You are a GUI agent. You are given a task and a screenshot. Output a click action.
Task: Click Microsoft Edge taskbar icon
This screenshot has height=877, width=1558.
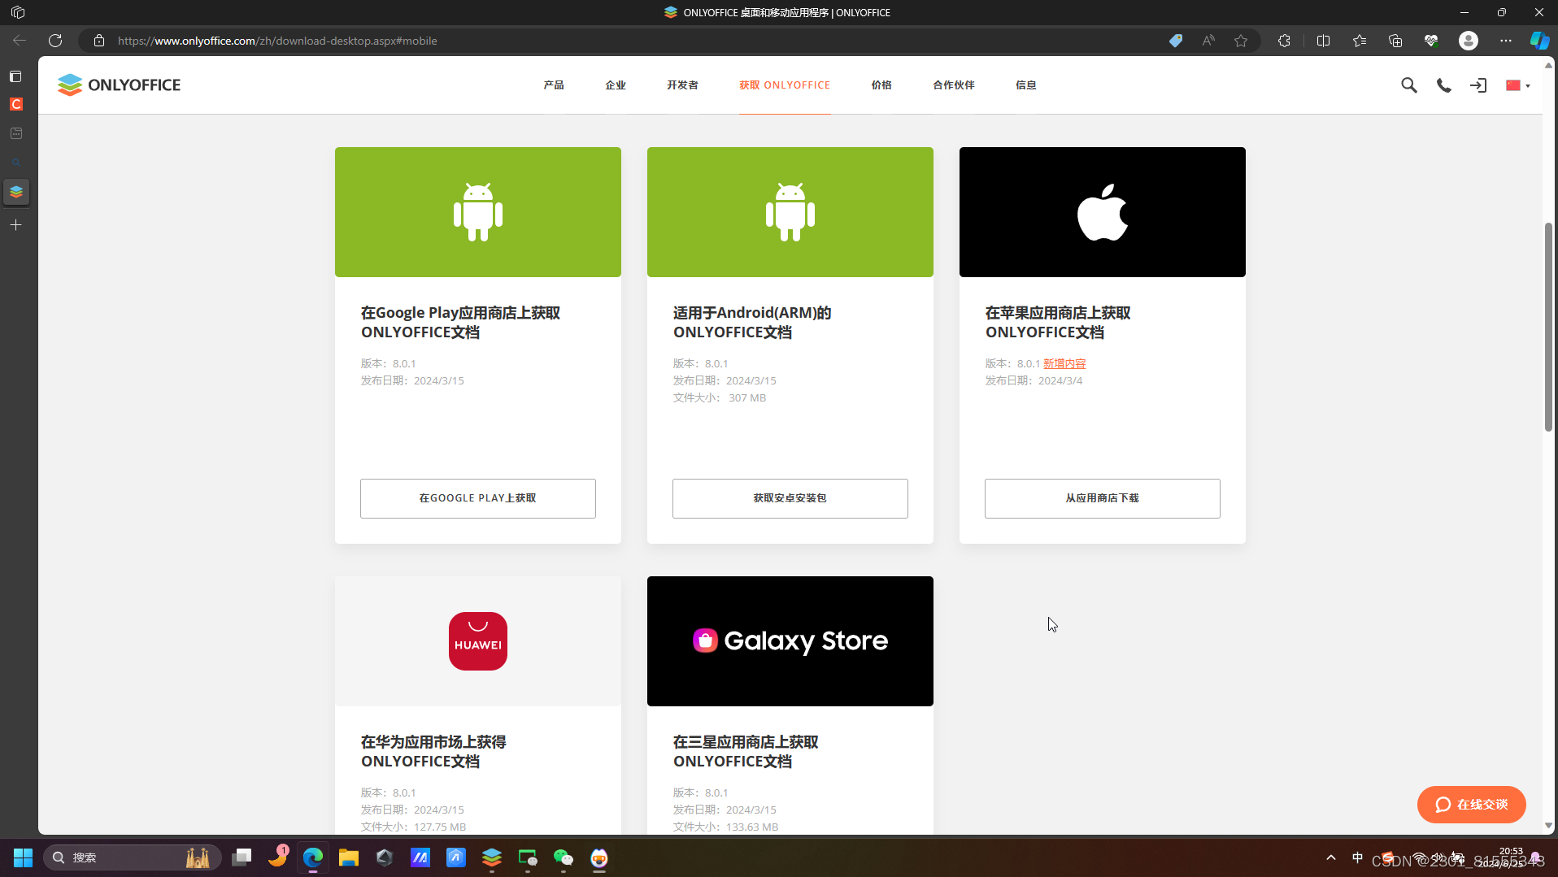(313, 857)
